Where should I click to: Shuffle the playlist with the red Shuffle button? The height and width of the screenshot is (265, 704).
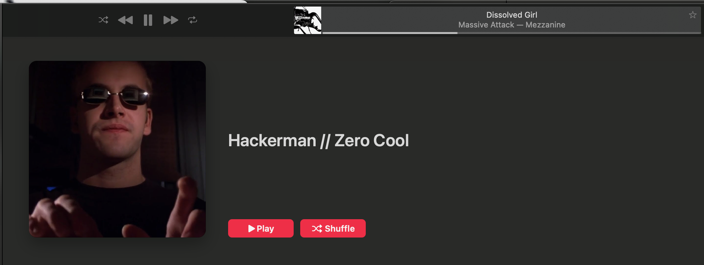tap(333, 228)
